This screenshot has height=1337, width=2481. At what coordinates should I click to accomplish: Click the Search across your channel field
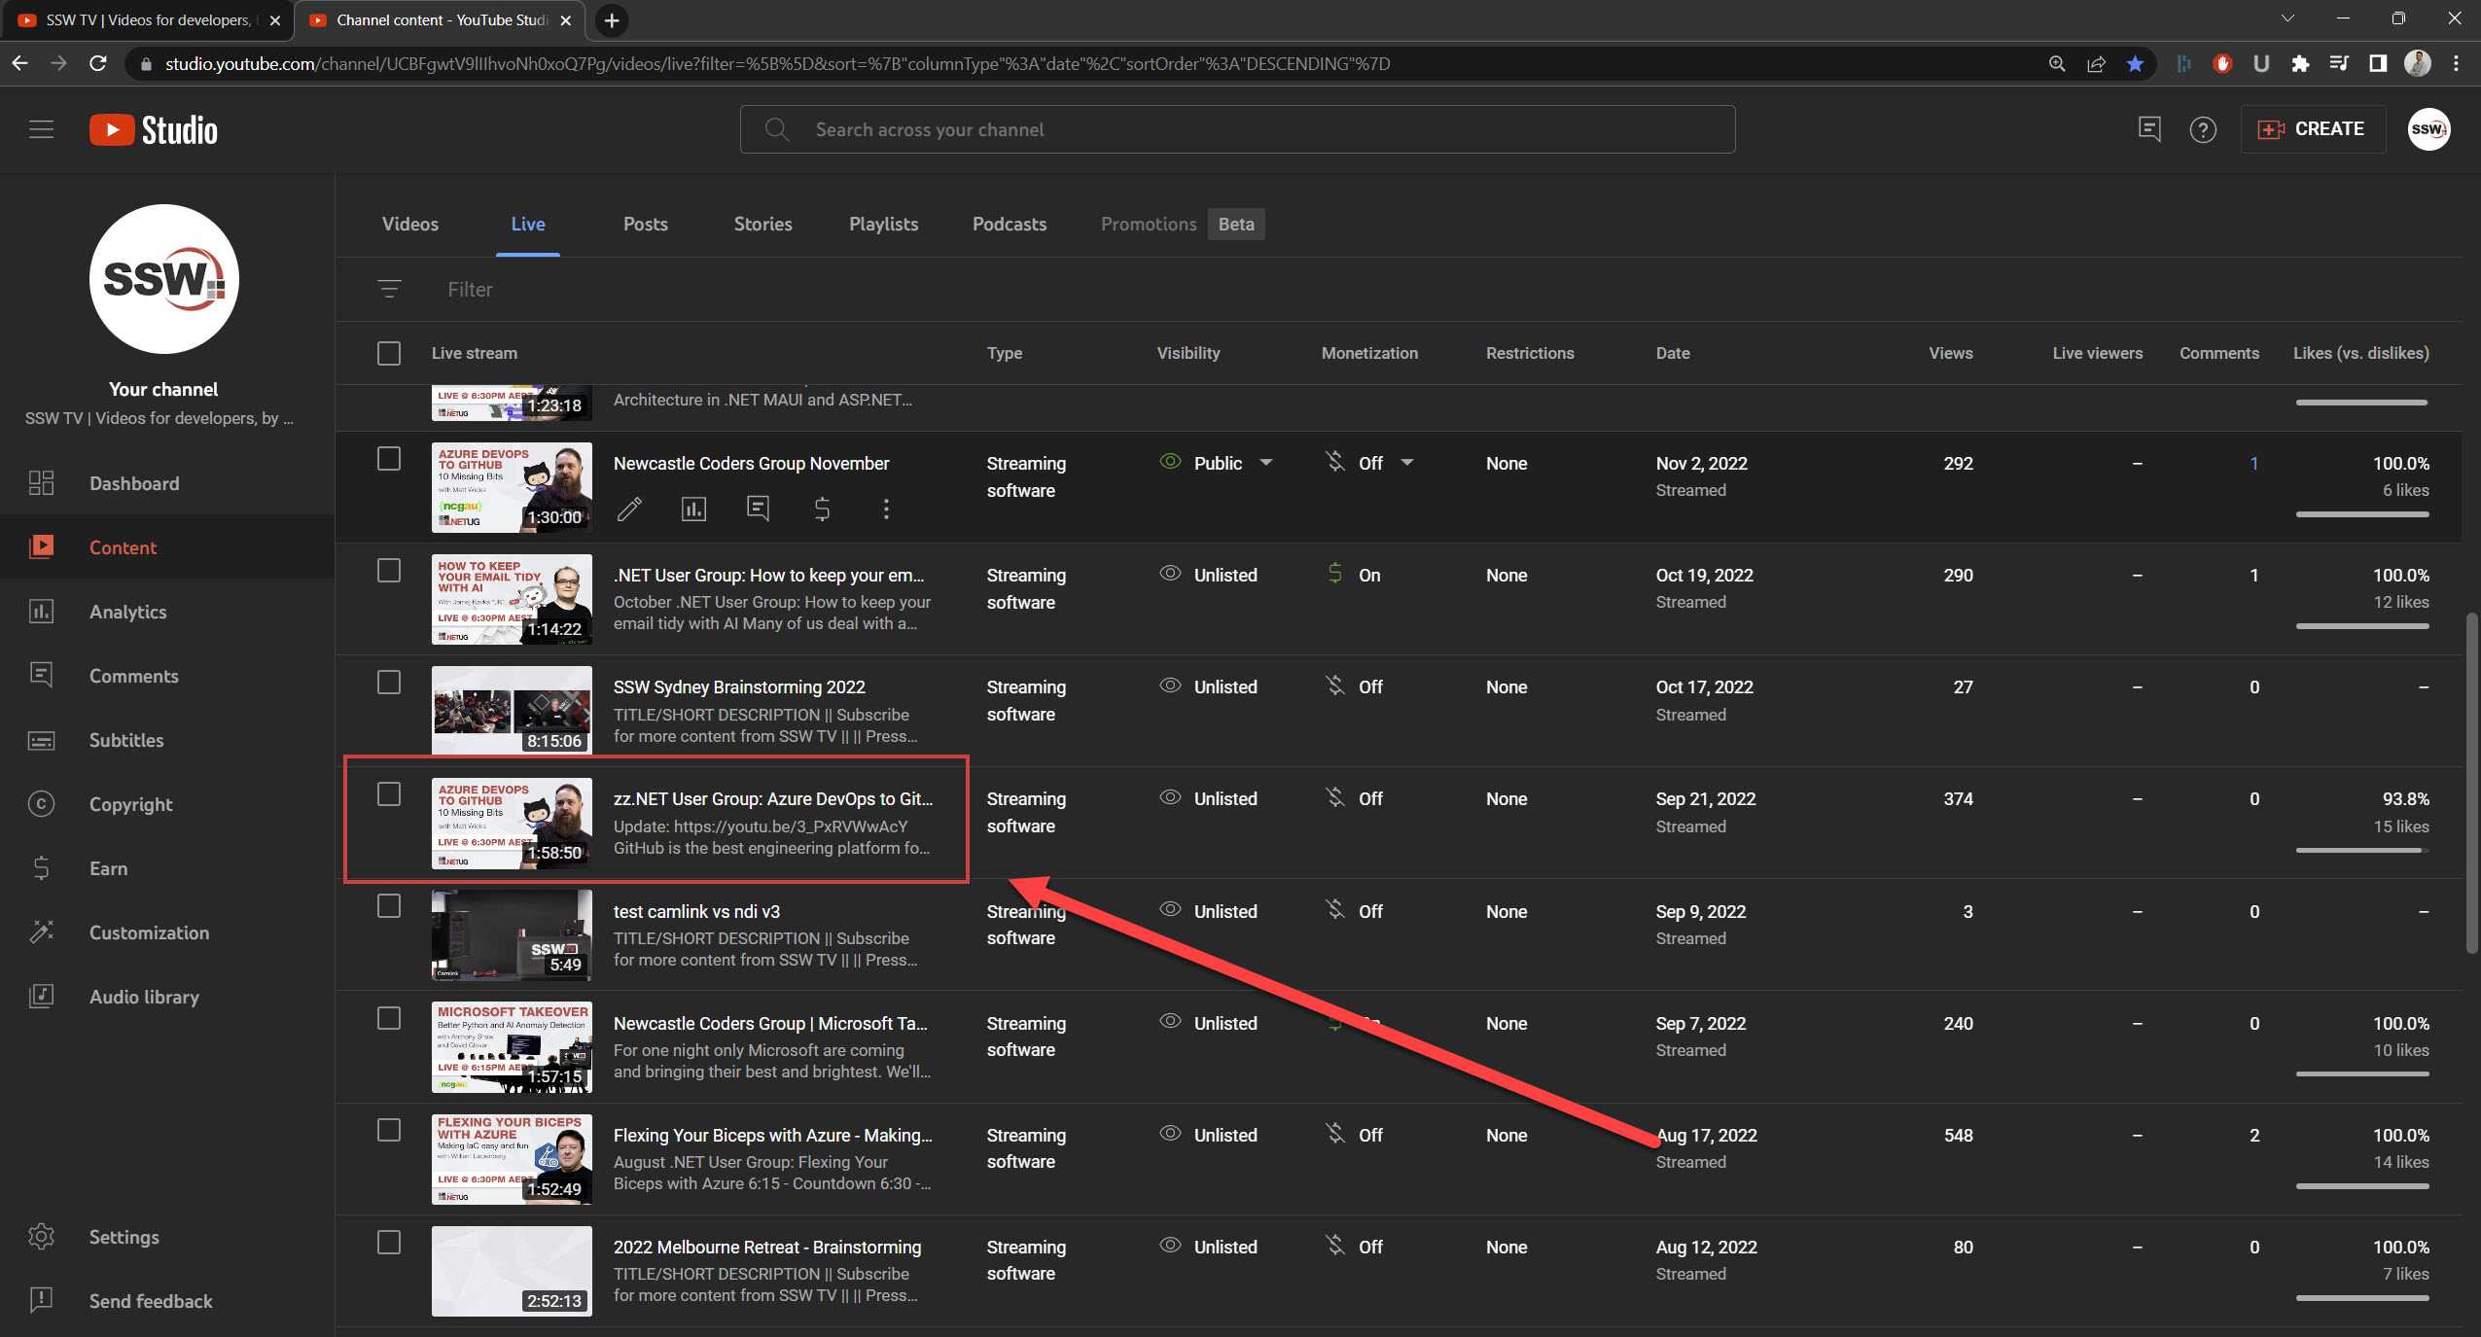pos(1237,129)
